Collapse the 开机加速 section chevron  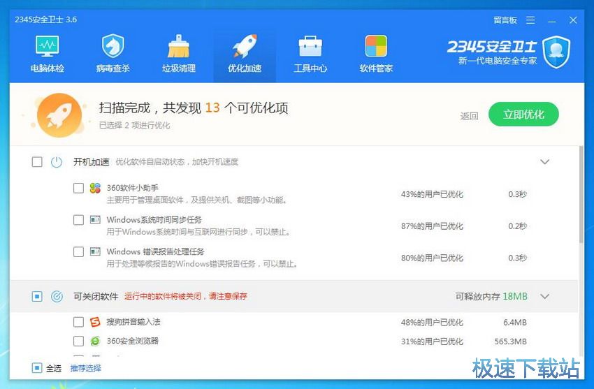(x=545, y=162)
